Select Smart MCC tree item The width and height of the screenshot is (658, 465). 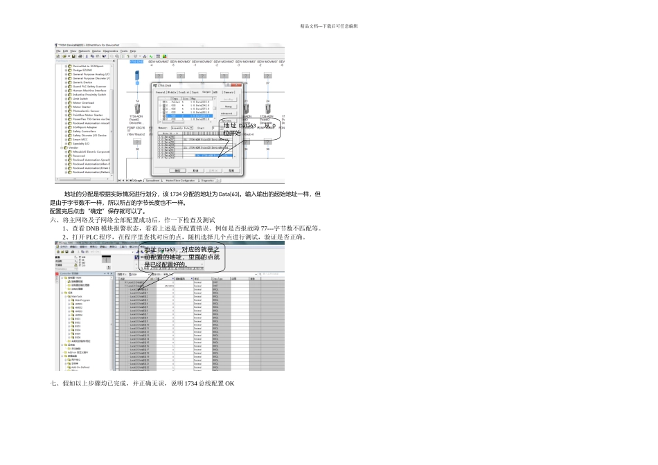tap(80, 140)
